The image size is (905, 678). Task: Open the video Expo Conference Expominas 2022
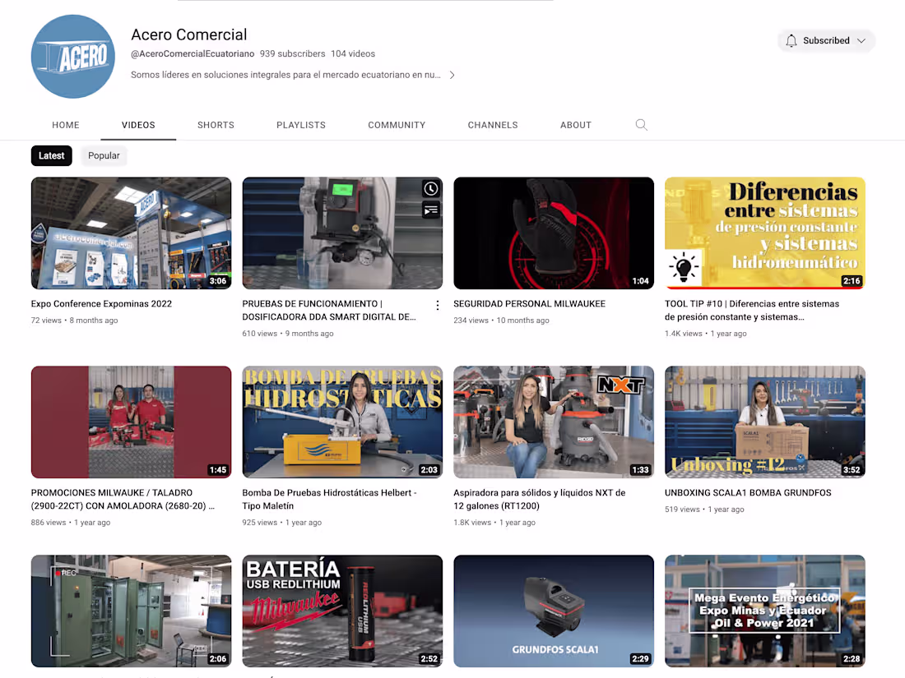(x=101, y=303)
